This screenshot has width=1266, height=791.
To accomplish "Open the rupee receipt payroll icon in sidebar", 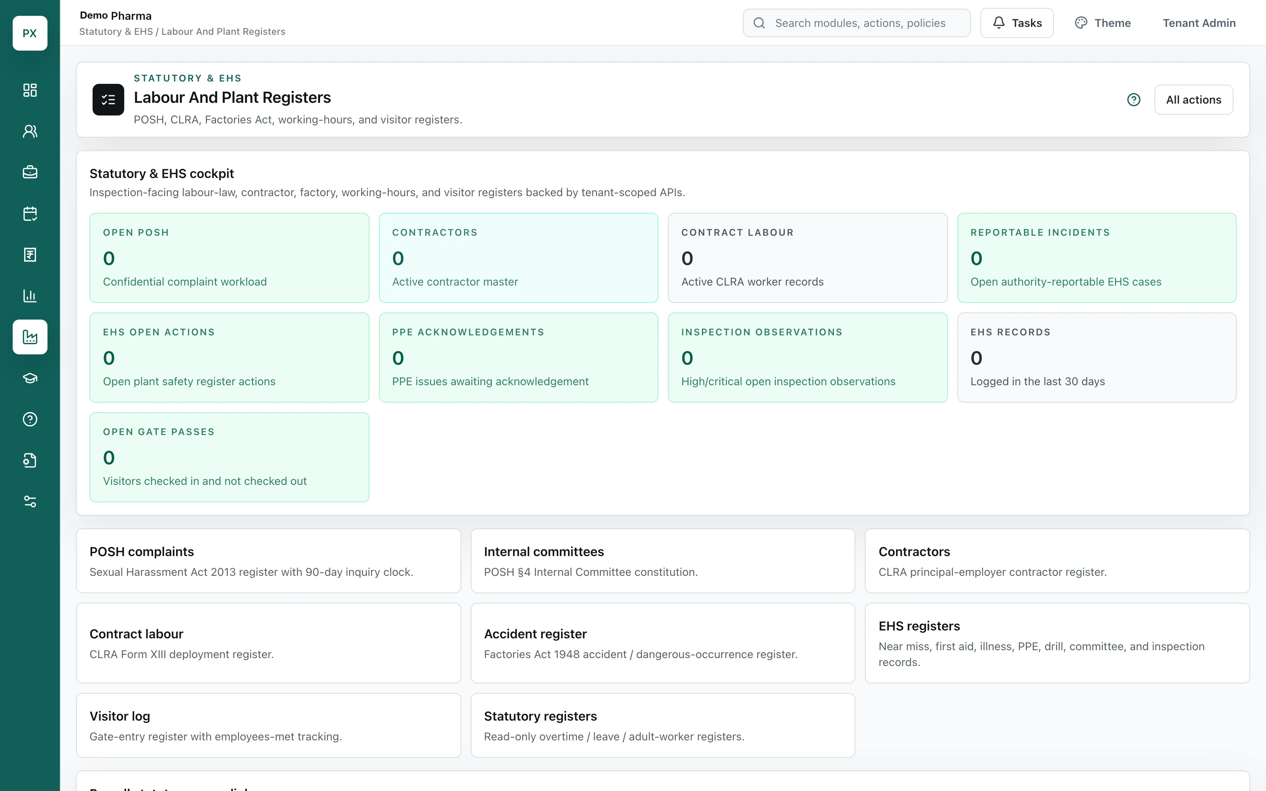I will 30,255.
